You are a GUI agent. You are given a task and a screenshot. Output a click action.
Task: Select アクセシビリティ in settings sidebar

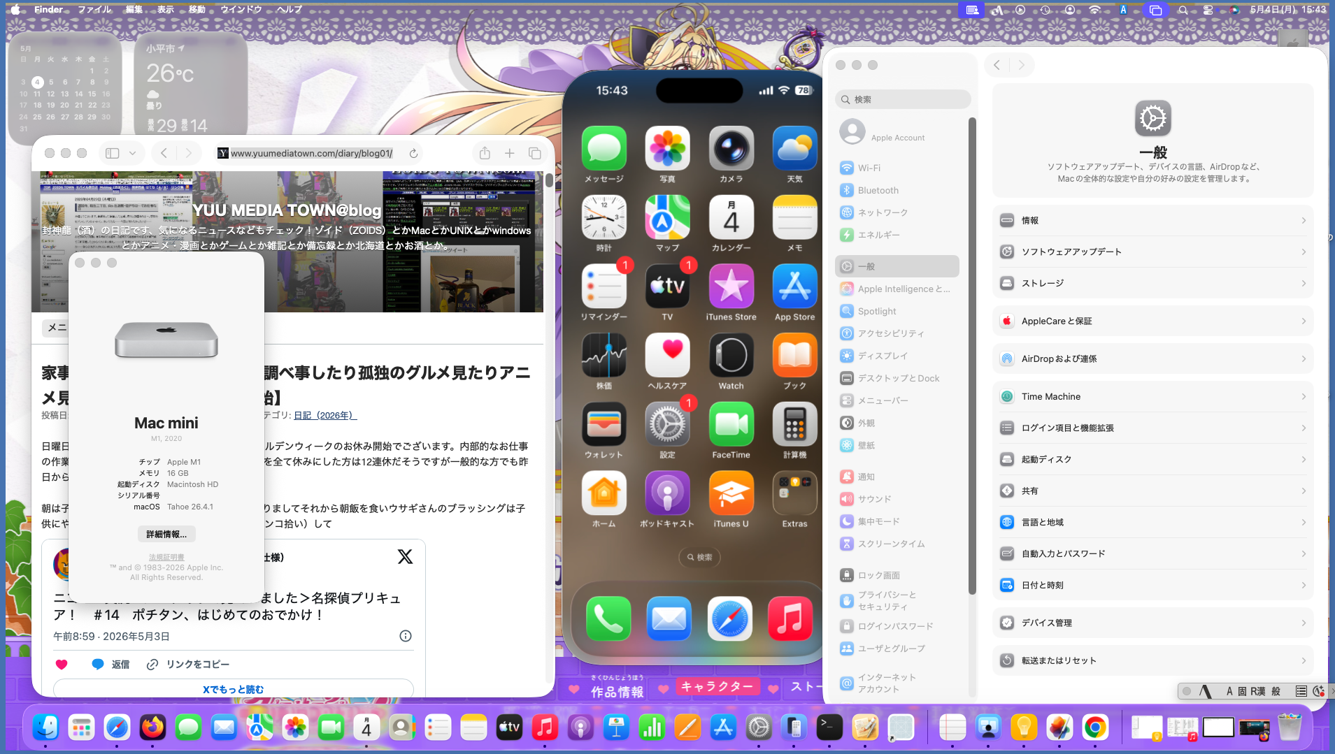pos(897,333)
